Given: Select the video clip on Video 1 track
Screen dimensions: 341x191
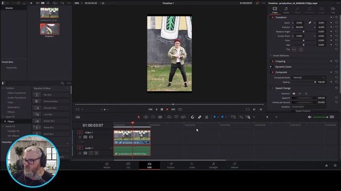Looking at the screenshot, I should pos(132,137).
